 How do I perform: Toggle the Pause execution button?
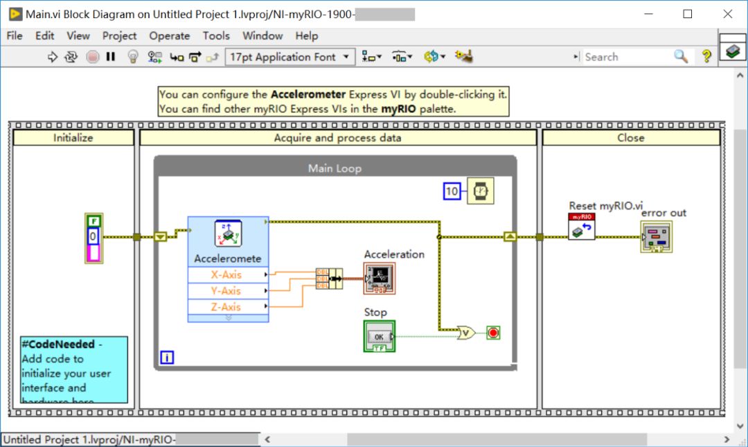pyautogui.click(x=110, y=57)
